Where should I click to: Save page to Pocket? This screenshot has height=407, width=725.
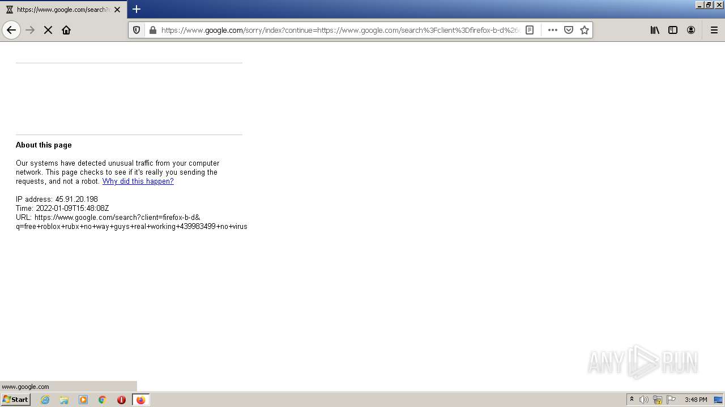pos(569,30)
